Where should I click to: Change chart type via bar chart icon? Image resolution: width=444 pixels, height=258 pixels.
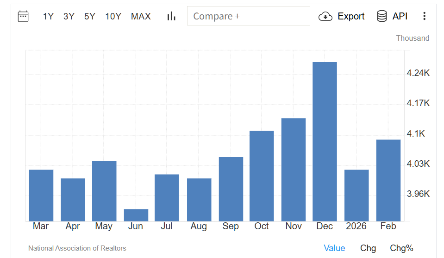pyautogui.click(x=171, y=16)
